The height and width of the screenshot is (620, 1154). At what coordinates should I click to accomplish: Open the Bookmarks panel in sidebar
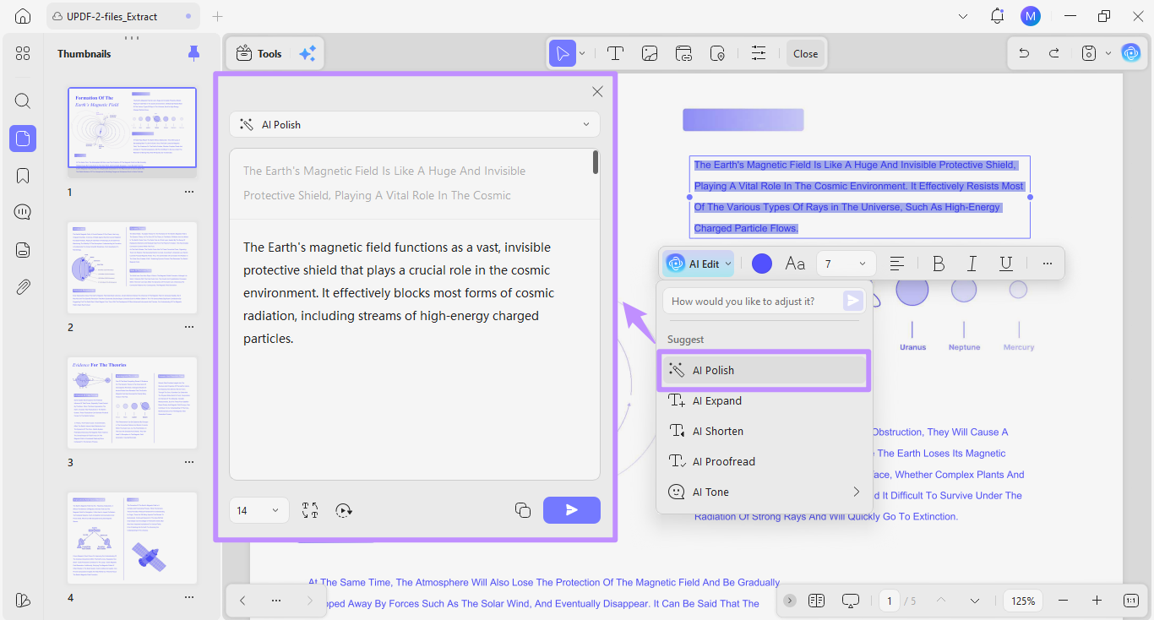23,176
